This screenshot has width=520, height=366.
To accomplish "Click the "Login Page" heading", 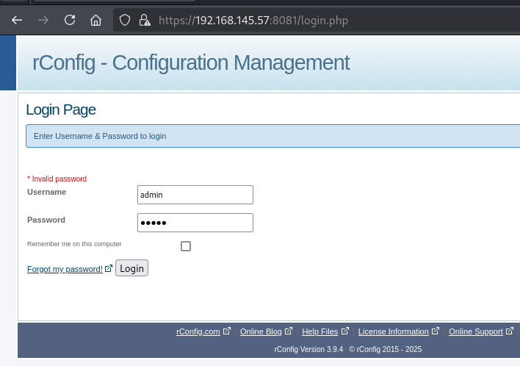I will [x=61, y=110].
